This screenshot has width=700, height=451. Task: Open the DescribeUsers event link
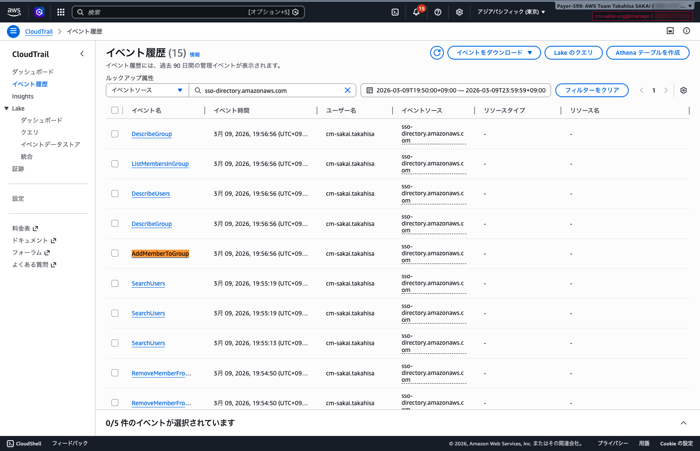tap(151, 194)
